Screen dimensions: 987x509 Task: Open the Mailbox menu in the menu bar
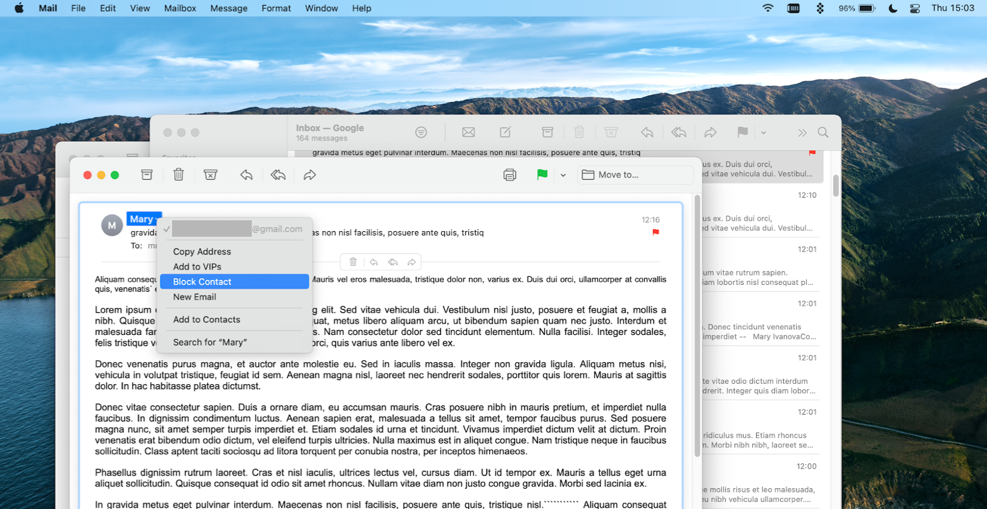tap(180, 8)
